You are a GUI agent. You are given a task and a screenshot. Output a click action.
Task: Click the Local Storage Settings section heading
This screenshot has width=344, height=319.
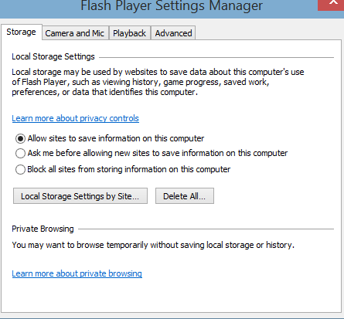[x=53, y=56]
